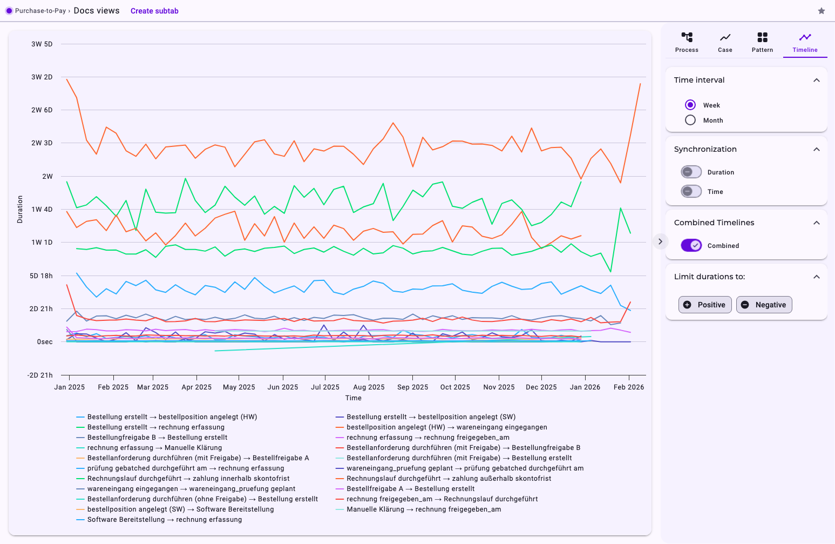Screen dimensions: 835x544
Task: Click legend entry Bestellungfreigabe B → Bestellung erstellt
Action: point(152,438)
